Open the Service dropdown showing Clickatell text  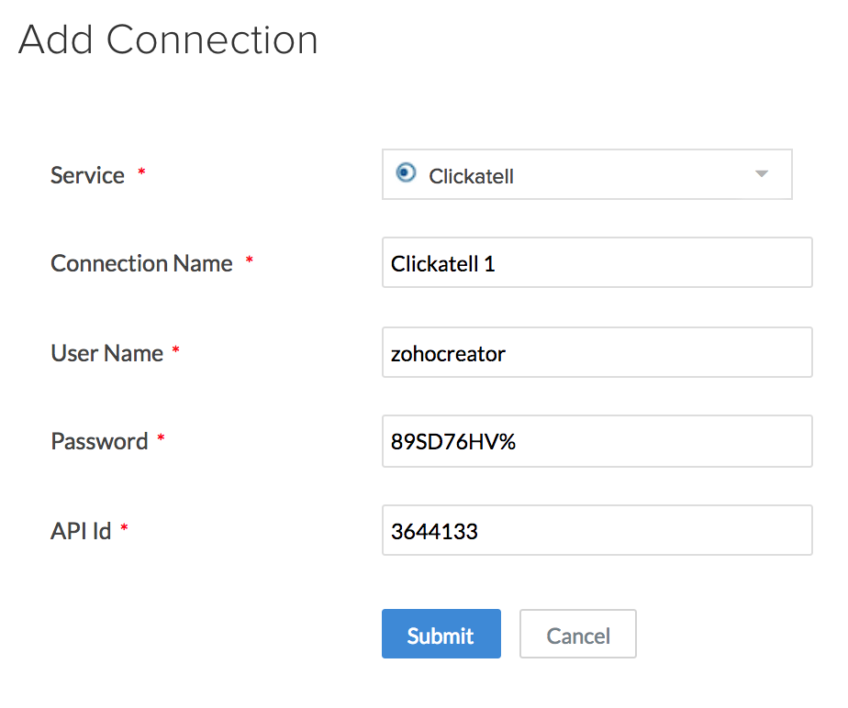471,176
